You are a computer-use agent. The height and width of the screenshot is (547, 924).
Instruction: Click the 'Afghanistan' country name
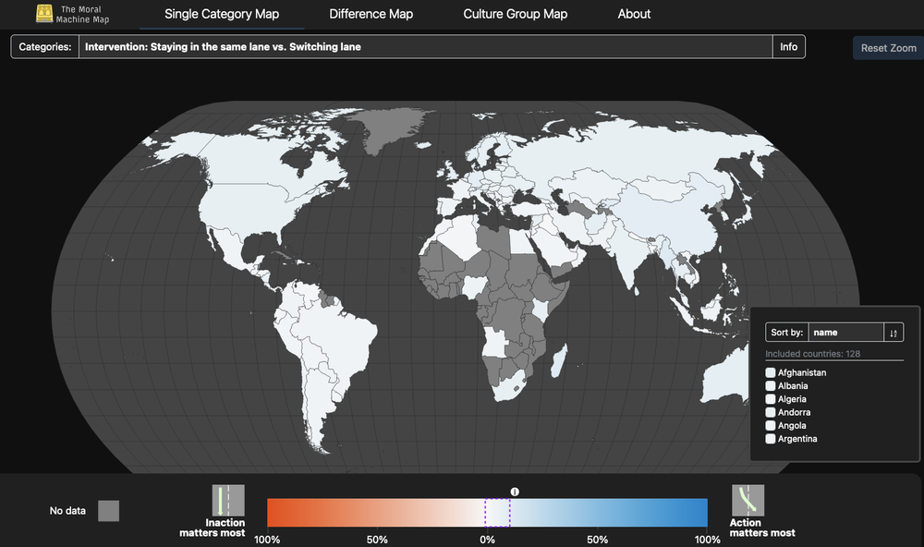coord(801,372)
